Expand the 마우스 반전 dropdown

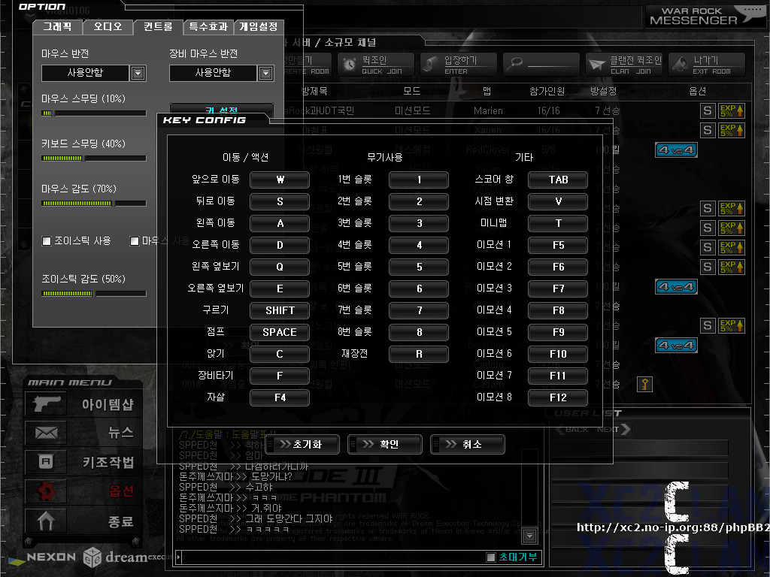tap(138, 73)
